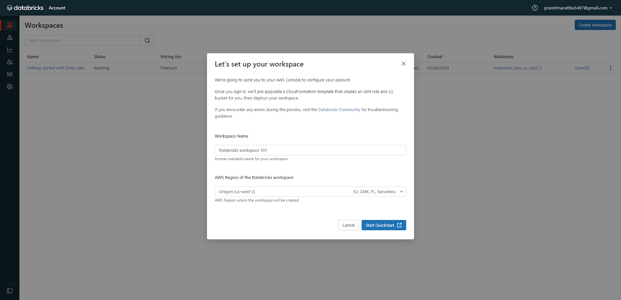Click the Premium pricing tier cell

click(x=169, y=68)
